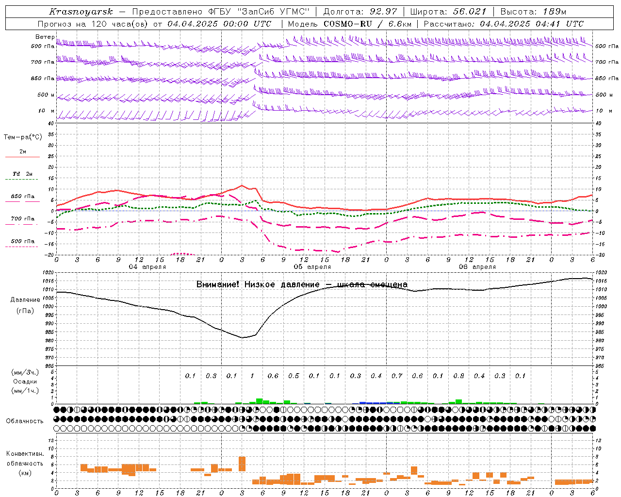
Task: Click the '700 гПа' temperature legend entry
Action: [22, 218]
